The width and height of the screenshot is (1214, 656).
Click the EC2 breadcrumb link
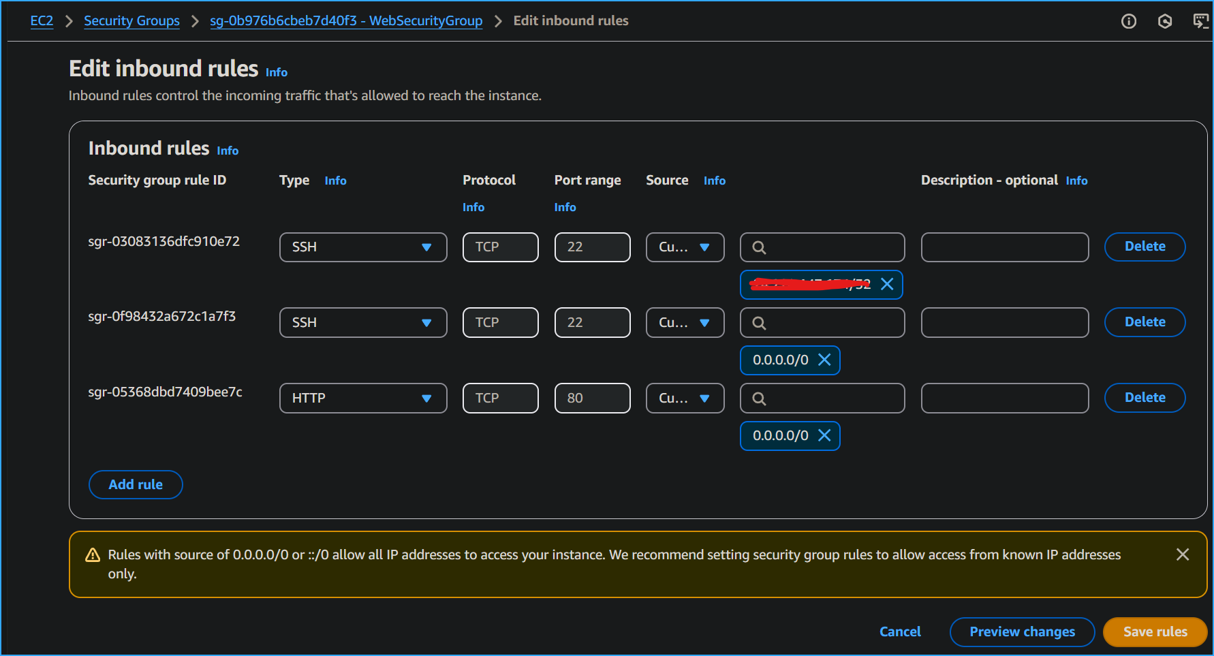point(42,20)
